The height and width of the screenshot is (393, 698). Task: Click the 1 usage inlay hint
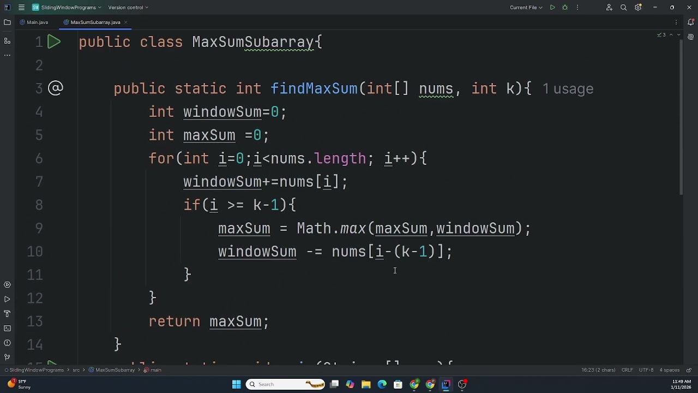568,89
